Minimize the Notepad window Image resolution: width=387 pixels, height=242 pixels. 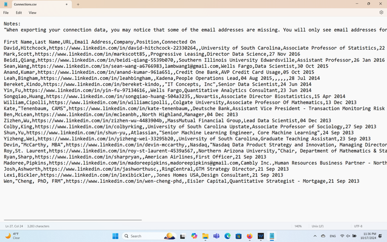(357, 4)
